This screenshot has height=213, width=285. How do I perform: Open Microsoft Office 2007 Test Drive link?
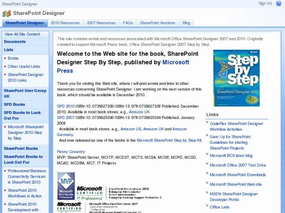pyautogui.click(x=238, y=165)
